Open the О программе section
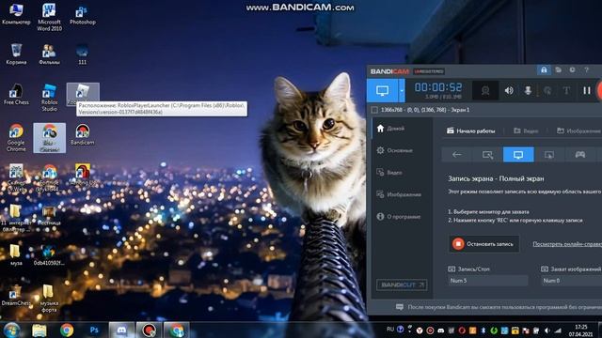 coord(400,217)
